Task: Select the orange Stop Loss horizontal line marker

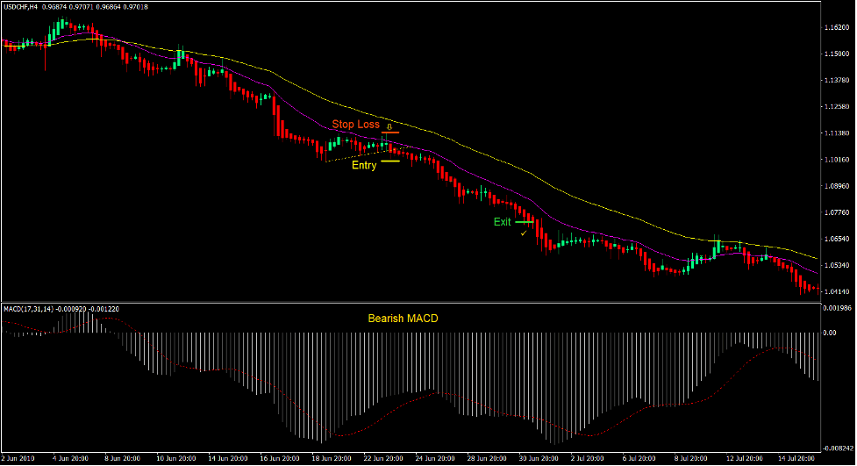Action: [x=390, y=133]
